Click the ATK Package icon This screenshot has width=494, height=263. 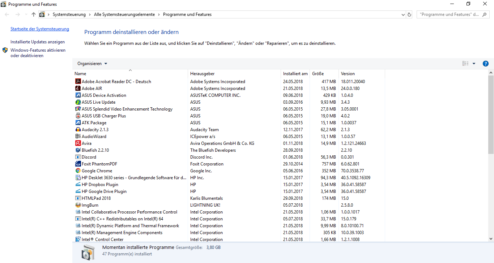tap(78, 122)
